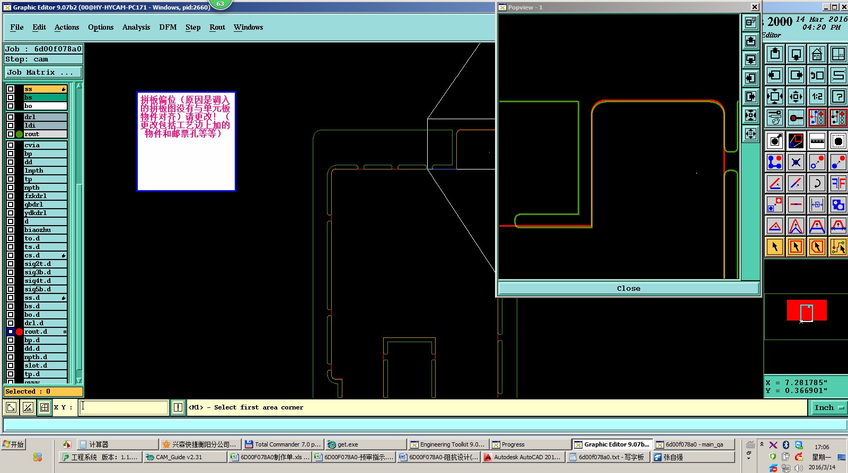Click the 开始 Start button
The image size is (848, 473).
(x=13, y=444)
